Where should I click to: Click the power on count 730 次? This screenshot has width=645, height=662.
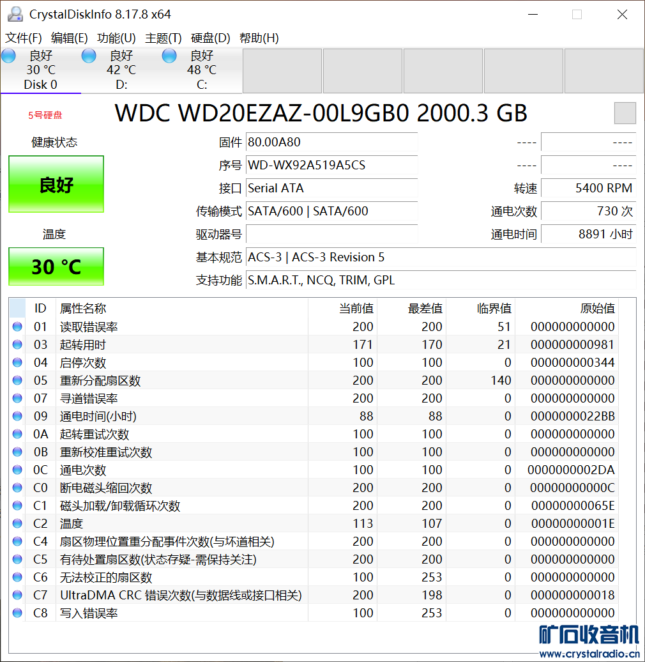(588, 211)
